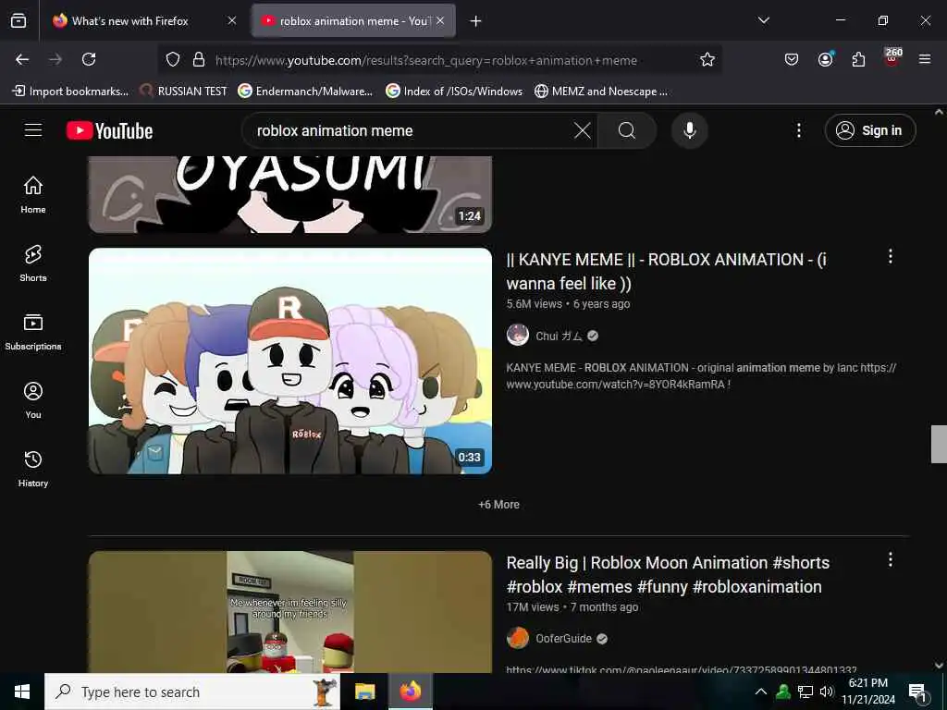Clear the YouTube search query
This screenshot has width=947, height=710.
[583, 130]
